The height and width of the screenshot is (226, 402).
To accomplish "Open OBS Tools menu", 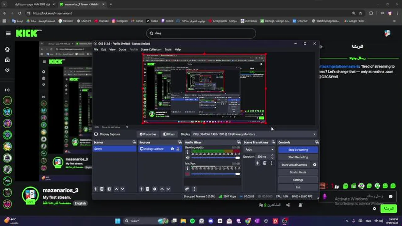I will coord(168,50).
